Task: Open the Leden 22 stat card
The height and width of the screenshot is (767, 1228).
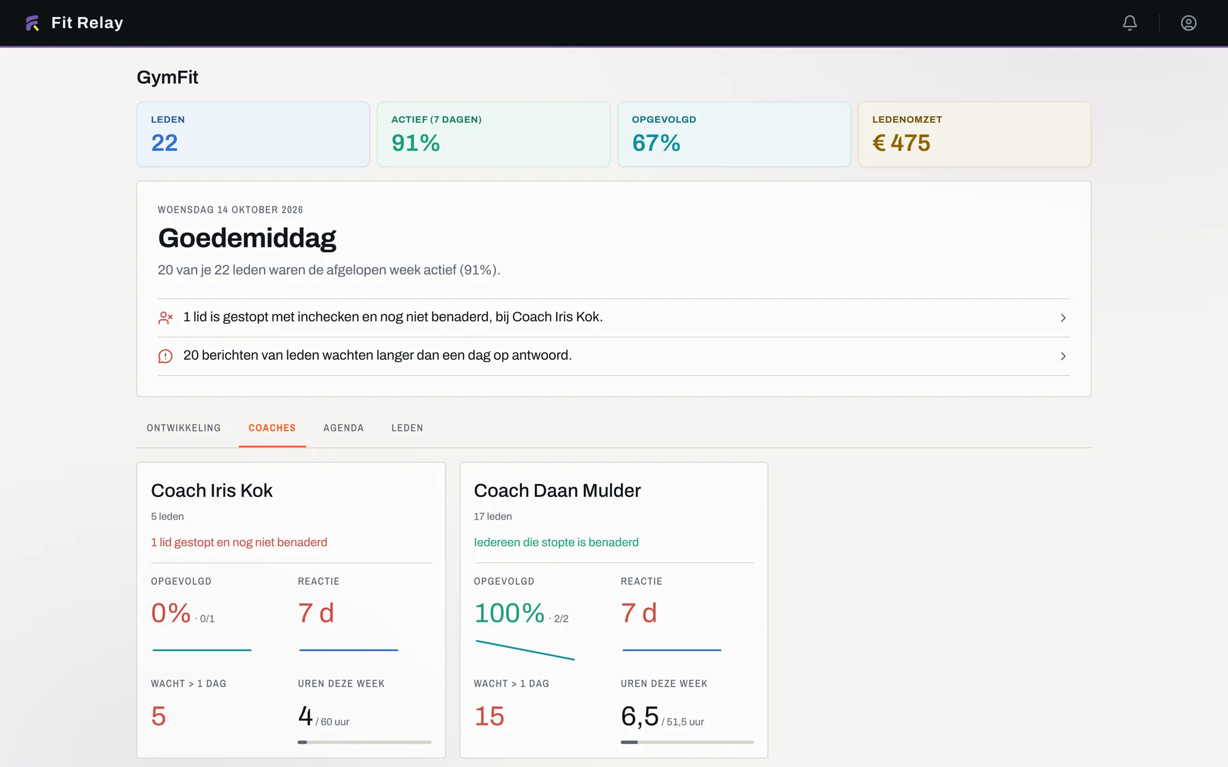Action: (x=253, y=134)
